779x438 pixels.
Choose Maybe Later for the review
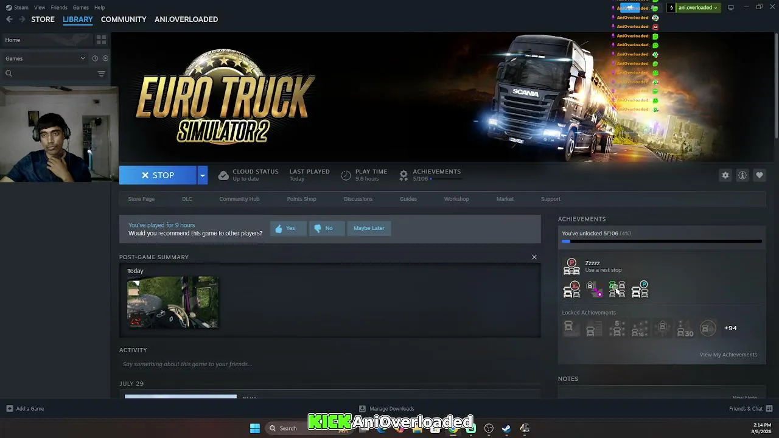pos(369,228)
